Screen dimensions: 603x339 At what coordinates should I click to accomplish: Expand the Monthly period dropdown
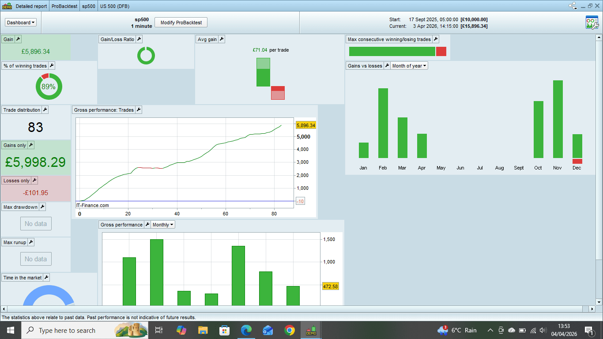tap(163, 225)
